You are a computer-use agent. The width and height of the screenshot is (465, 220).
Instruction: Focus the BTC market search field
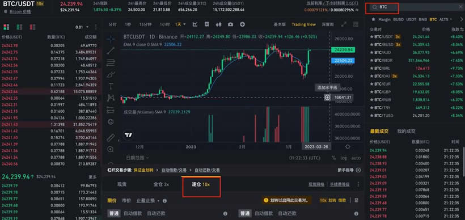(416, 7)
